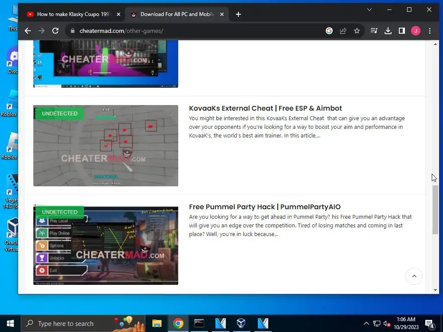Click the network tray icon
Screen dimensions: 443x332
click(x=377, y=323)
